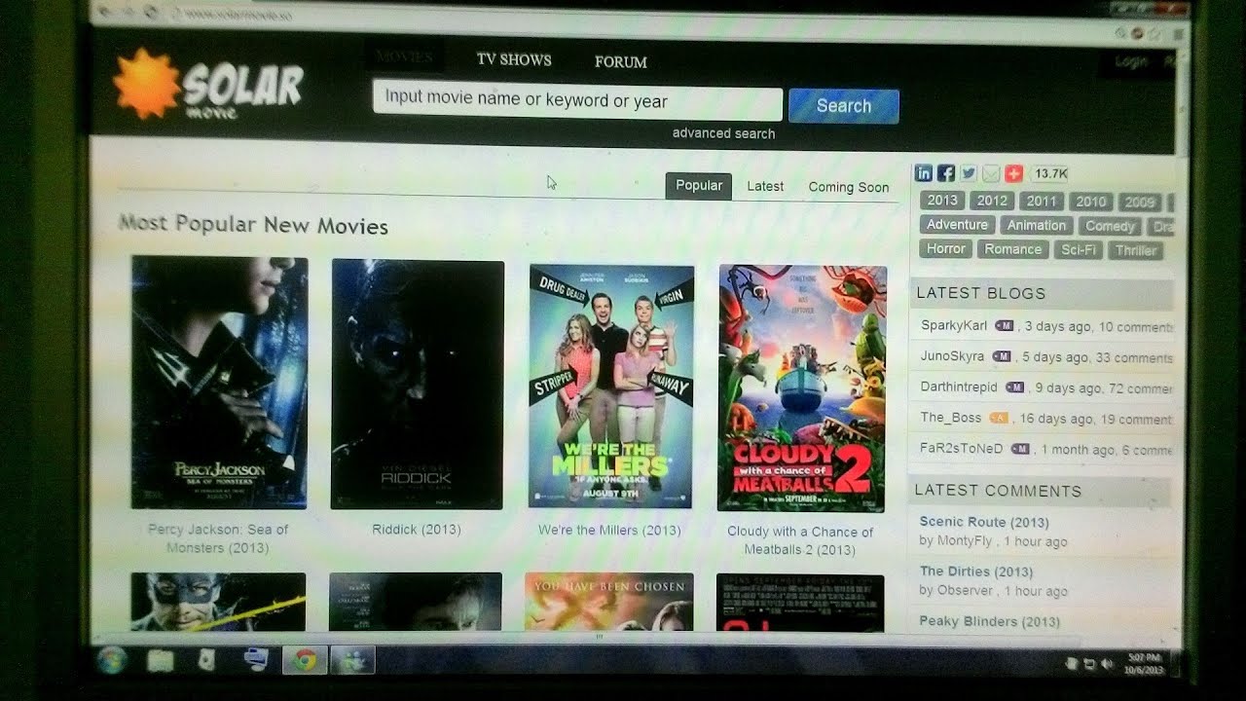
Task: Select the Adventure genre tag
Action: [957, 224]
